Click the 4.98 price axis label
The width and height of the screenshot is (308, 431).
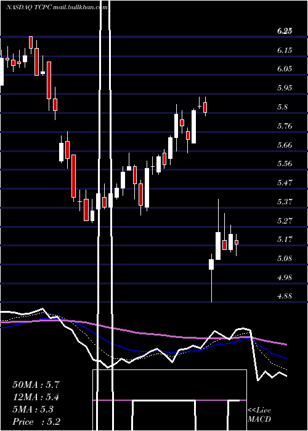tap(285, 277)
